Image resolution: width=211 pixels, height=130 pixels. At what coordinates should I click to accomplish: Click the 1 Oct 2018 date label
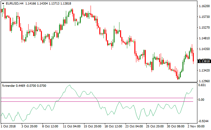pos(9,126)
